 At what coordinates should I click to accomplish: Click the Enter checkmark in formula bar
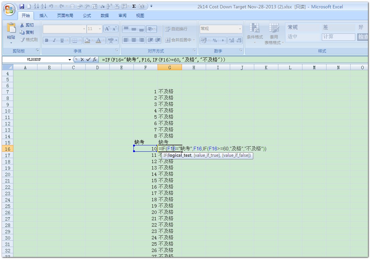[x=88, y=59]
